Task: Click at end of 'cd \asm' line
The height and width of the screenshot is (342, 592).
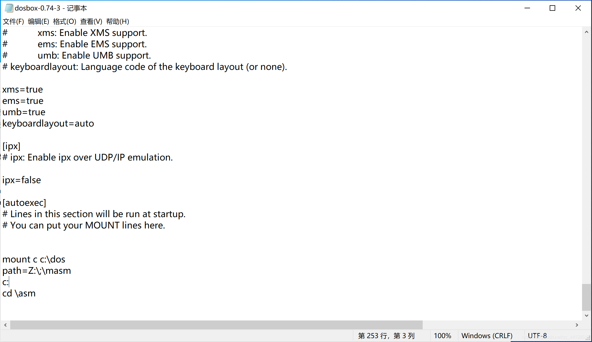Action: tap(36, 293)
